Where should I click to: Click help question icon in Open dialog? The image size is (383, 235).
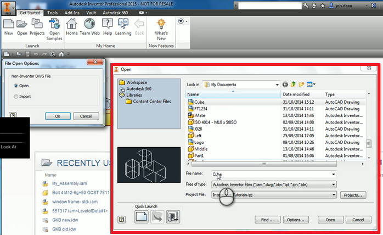coord(121,219)
